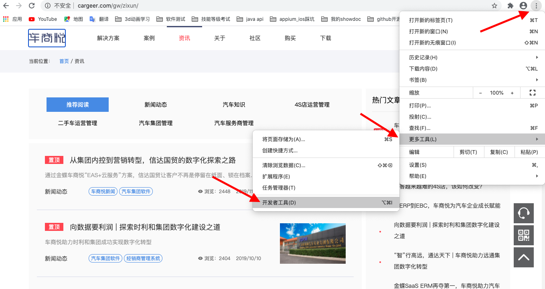Open the 软件测试 bookmark folder
The height and width of the screenshot is (289, 545).
(171, 19)
